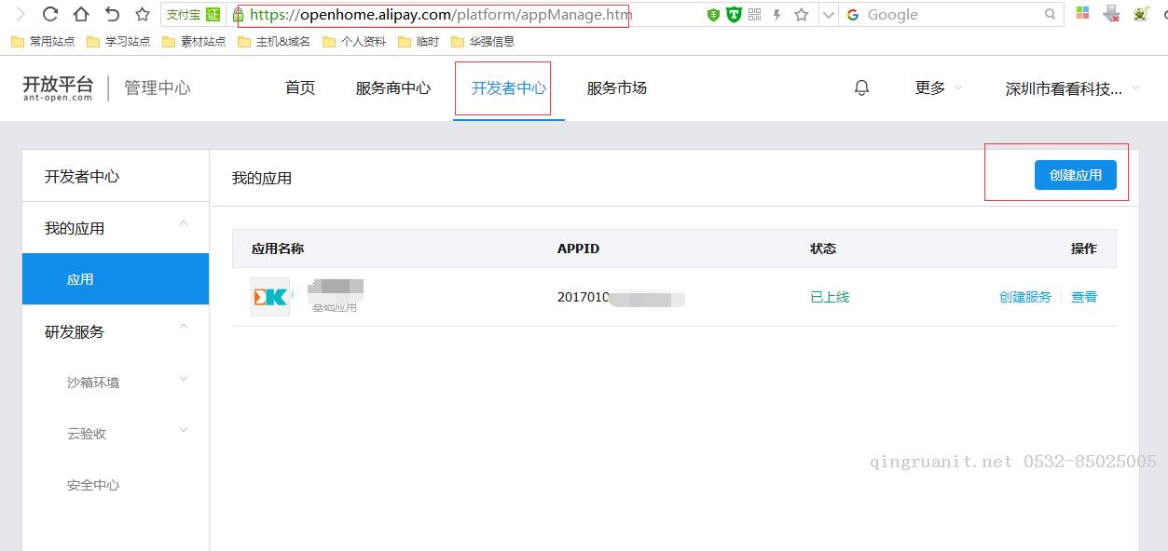The image size is (1168, 551).
Task: Click the app logo thumbnail in table
Action: 270,297
